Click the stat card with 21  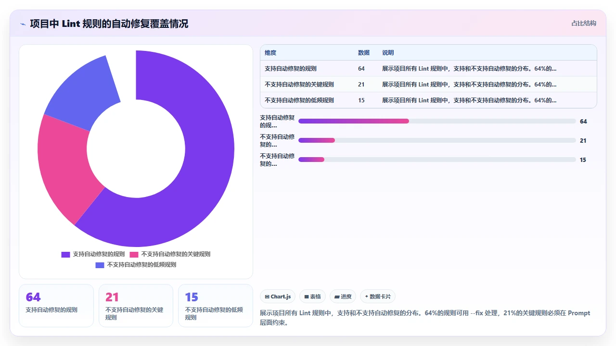[136, 306]
